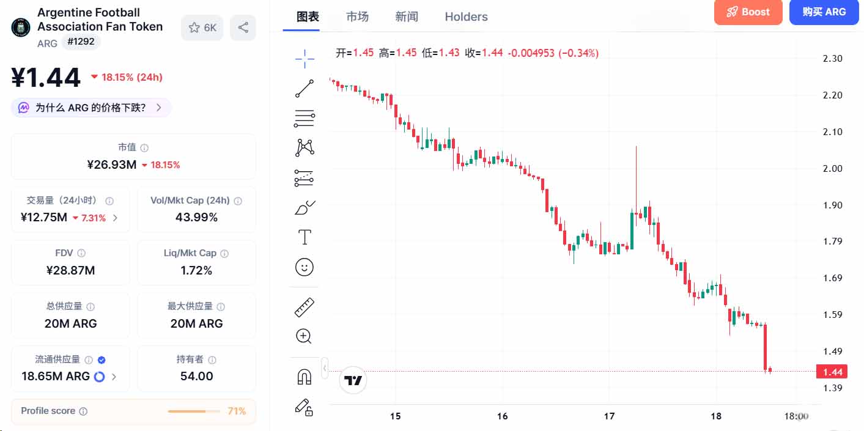Add ARG to watchlist with star button
The height and width of the screenshot is (431, 864).
pos(202,28)
